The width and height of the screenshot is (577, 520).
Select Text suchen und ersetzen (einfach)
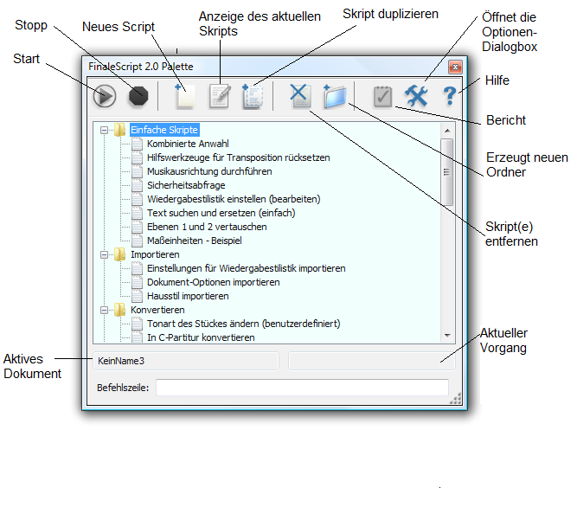pos(221,213)
